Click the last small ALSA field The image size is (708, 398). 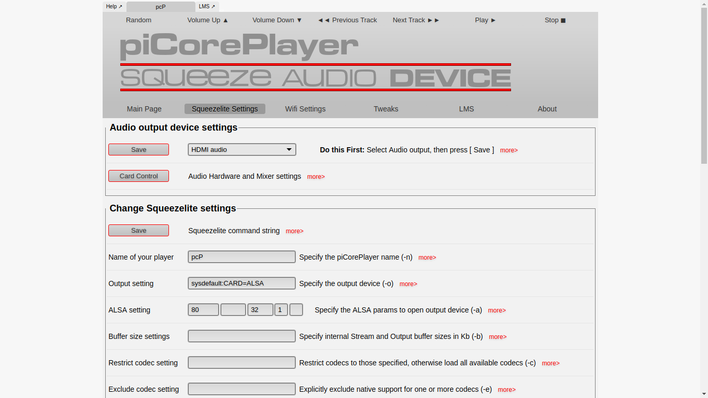(x=296, y=310)
